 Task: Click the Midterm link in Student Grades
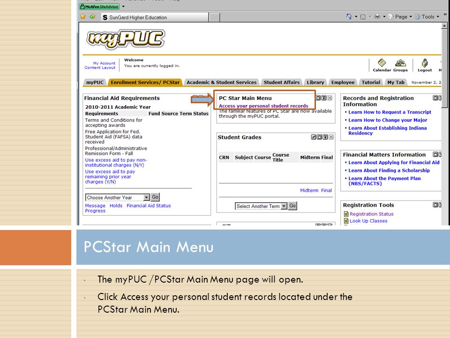(x=309, y=190)
